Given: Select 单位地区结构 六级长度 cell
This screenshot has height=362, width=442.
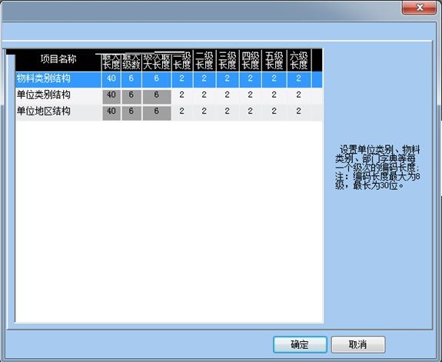Looking at the screenshot, I should [299, 111].
